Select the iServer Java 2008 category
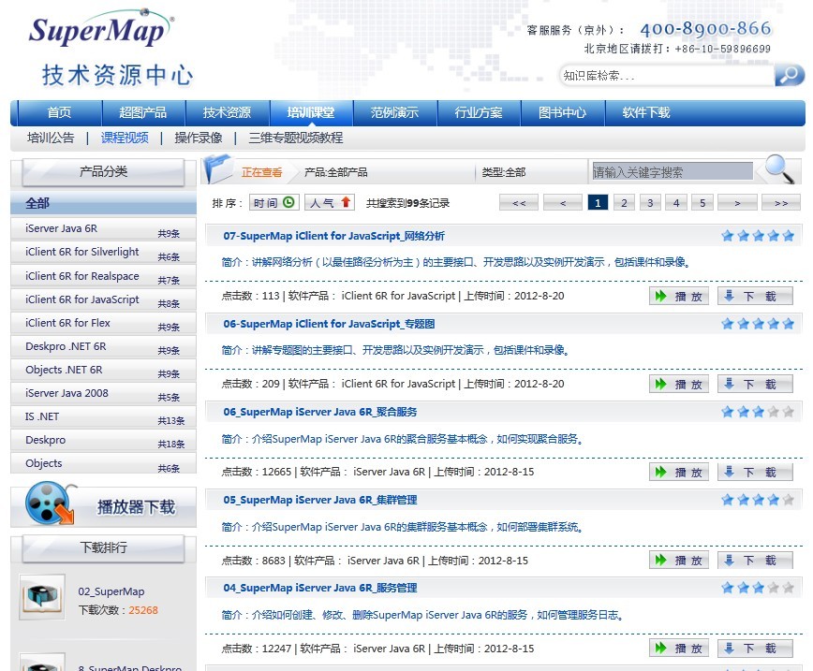Screen dimensions: 813x671 (104, 393)
